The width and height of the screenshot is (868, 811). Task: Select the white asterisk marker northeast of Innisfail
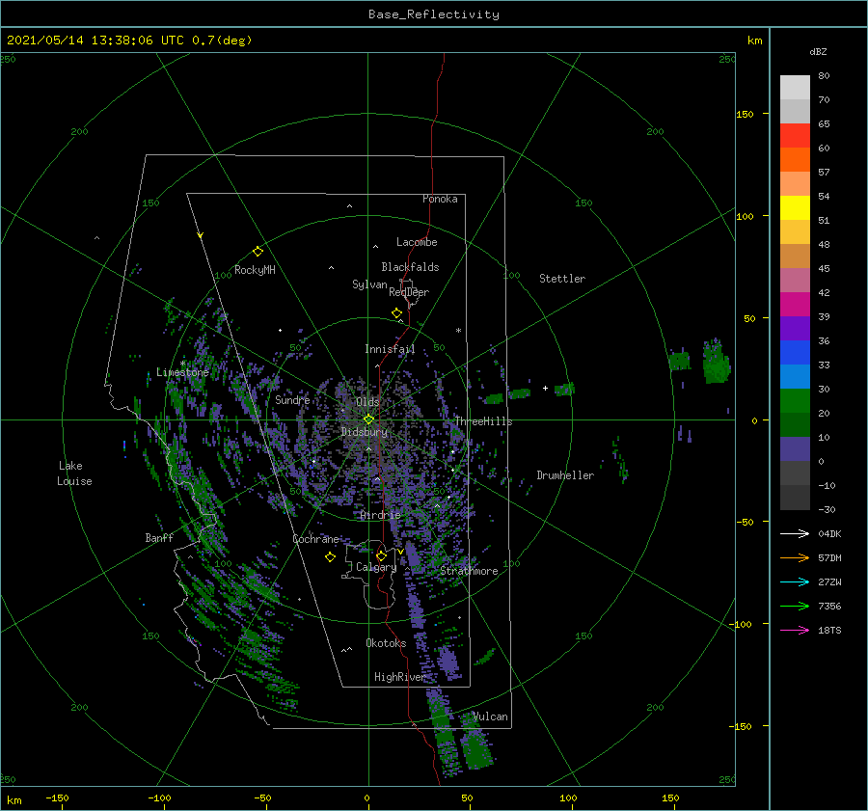[458, 331]
